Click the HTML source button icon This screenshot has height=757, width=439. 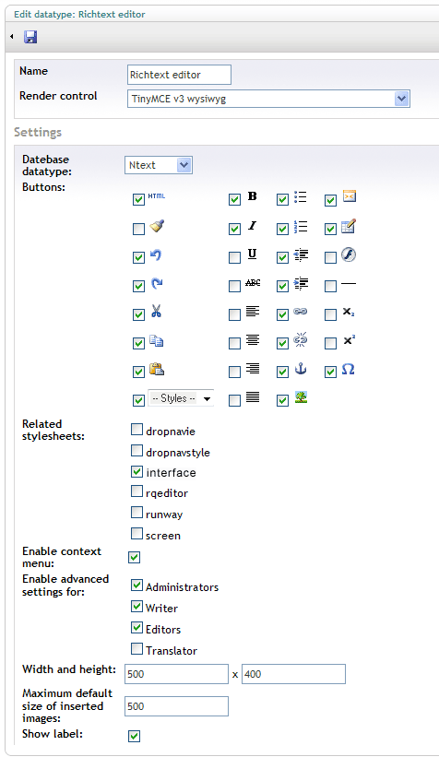[157, 196]
